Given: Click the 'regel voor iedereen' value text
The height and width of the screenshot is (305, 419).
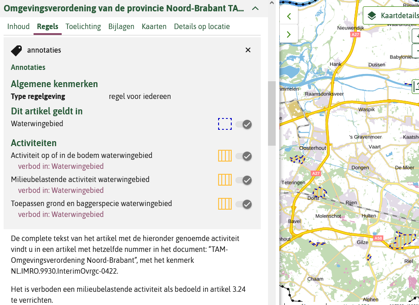Looking at the screenshot, I should pyautogui.click(x=140, y=96).
